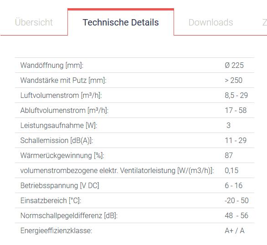Open the partially visible tab after Downloads
This screenshot has width=267, height=245.
click(264, 22)
